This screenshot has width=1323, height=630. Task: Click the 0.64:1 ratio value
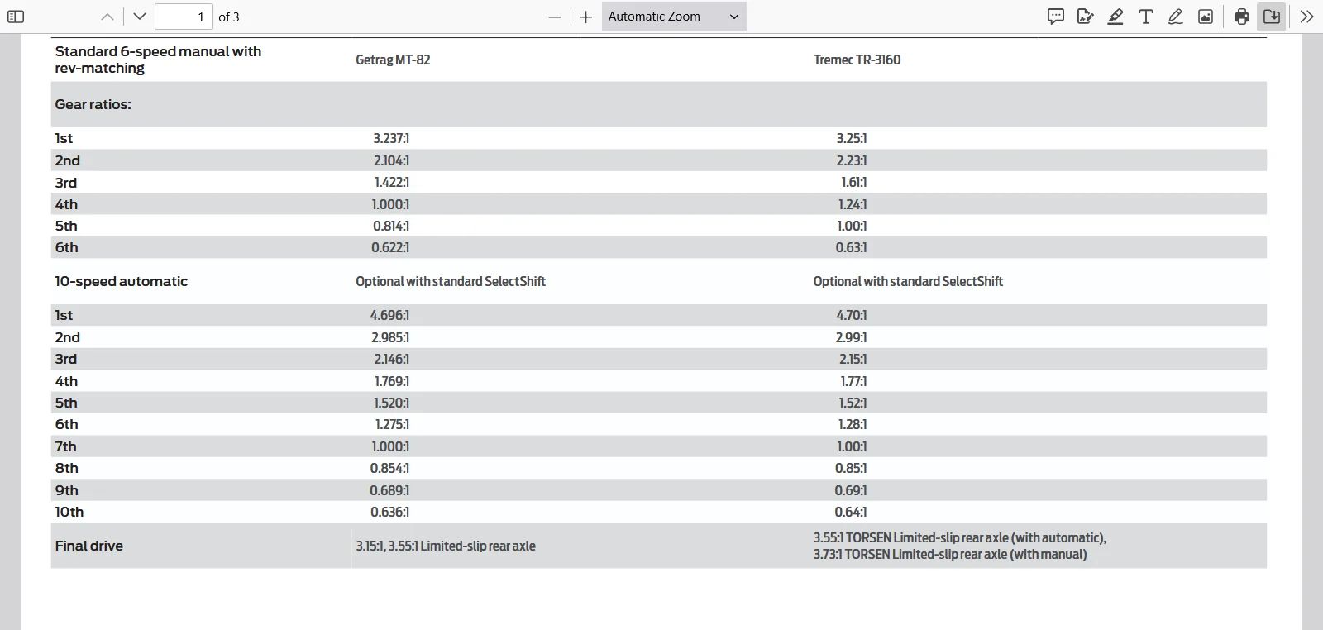[x=851, y=512]
